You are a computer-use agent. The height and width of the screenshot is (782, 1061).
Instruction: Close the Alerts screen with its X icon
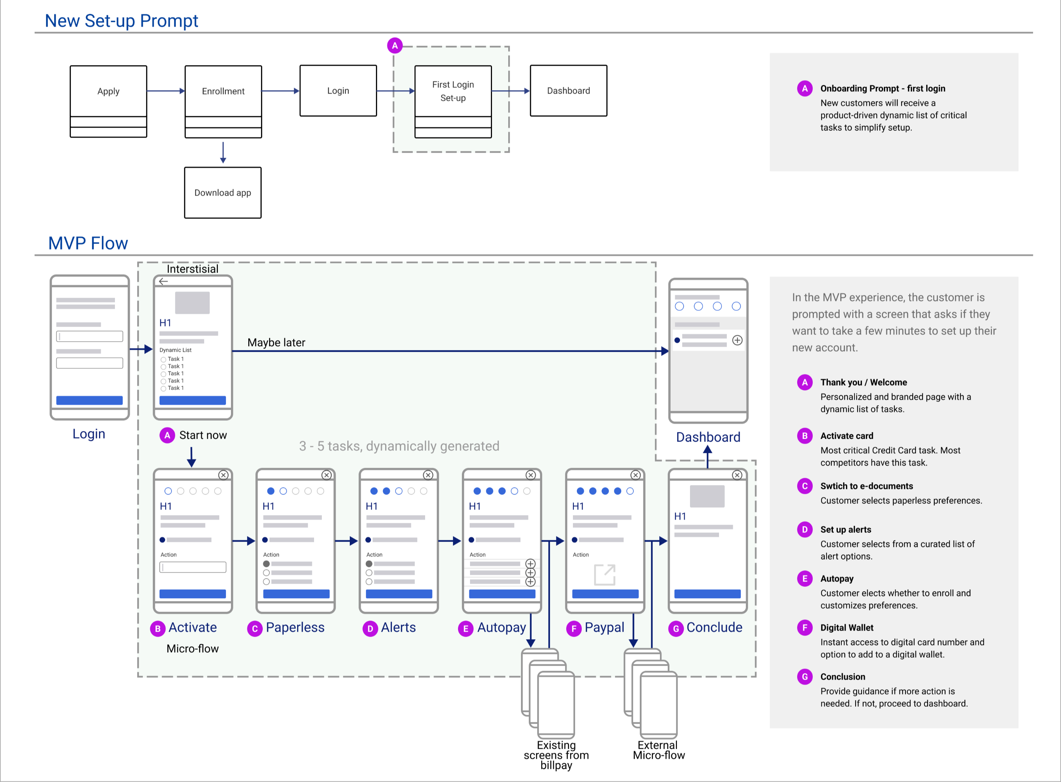pos(428,475)
